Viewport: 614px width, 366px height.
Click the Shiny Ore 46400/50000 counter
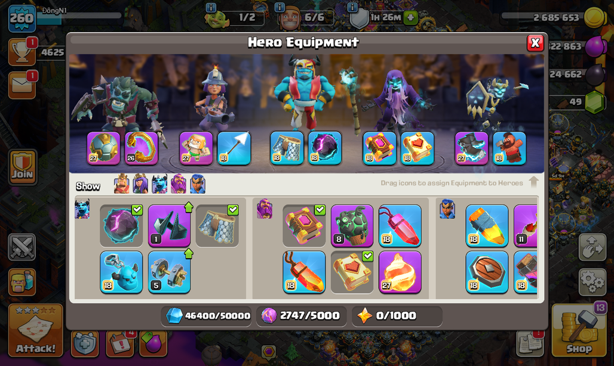click(x=207, y=315)
